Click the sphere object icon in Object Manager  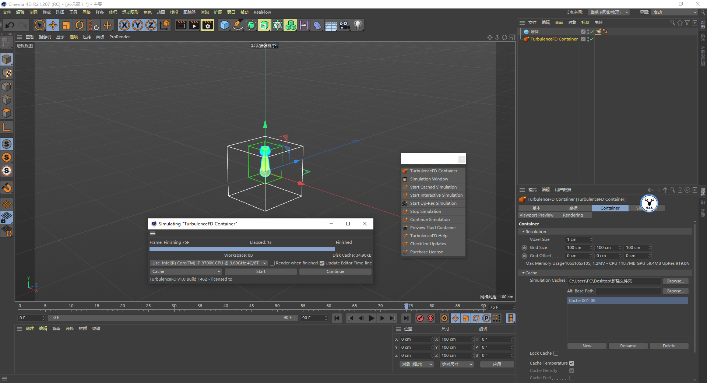tap(526, 32)
